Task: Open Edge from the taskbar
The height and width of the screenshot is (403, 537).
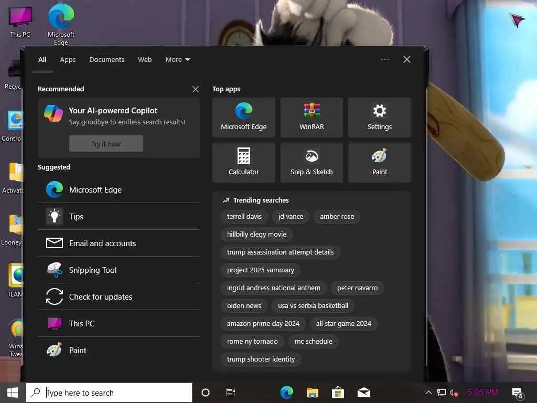Action: (287, 393)
